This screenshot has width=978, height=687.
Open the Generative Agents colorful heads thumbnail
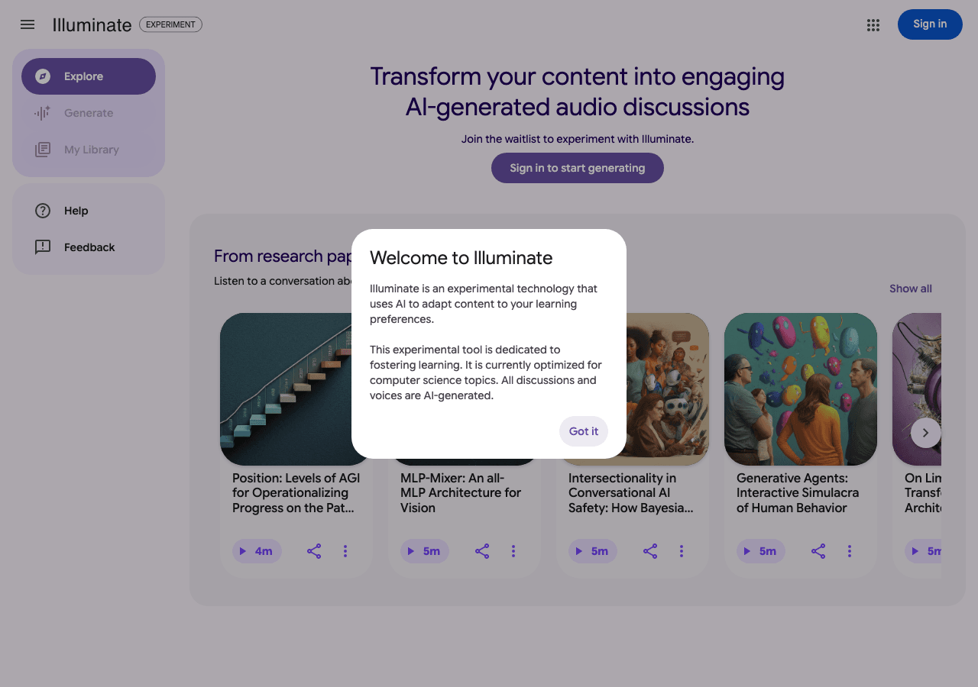tap(801, 389)
